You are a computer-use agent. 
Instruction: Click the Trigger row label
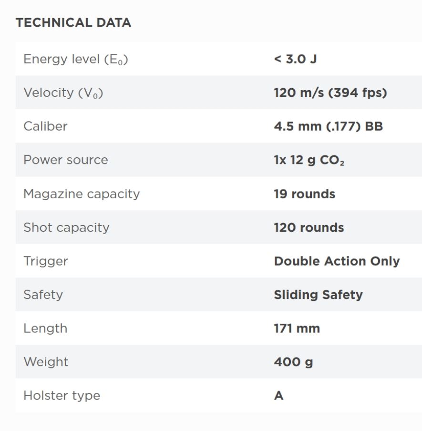click(46, 261)
